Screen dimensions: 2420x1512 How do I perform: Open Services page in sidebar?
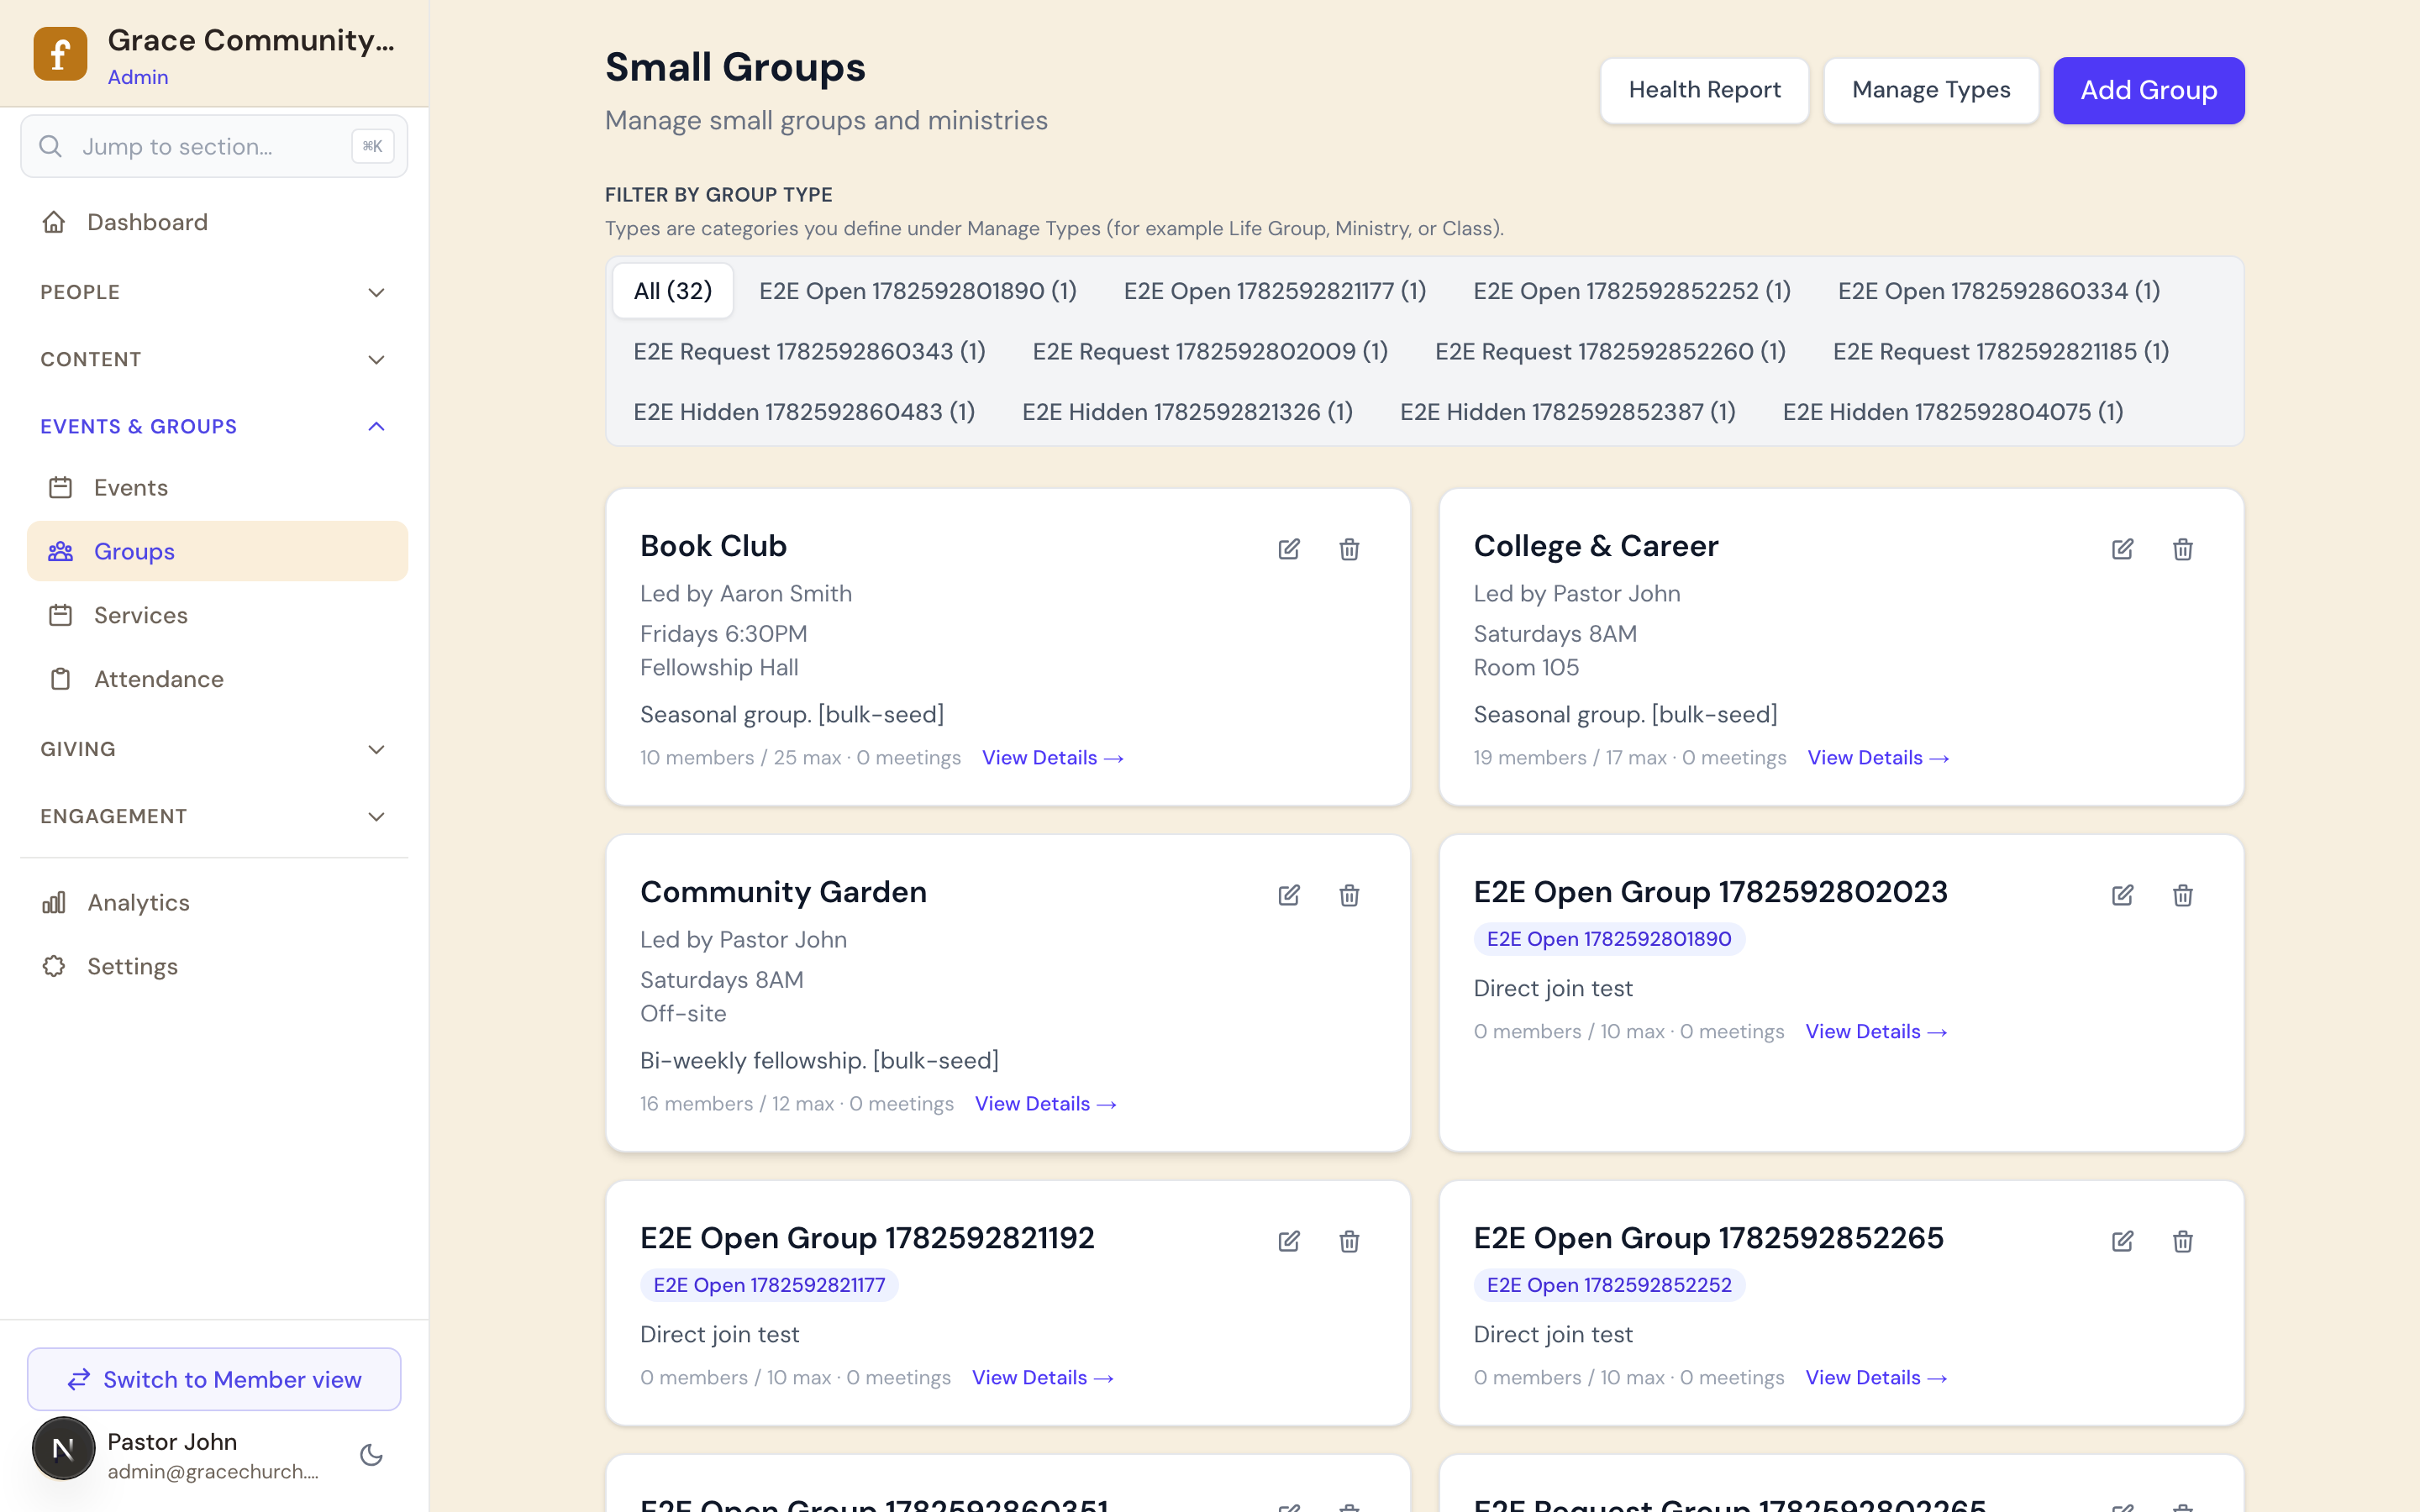[217, 615]
